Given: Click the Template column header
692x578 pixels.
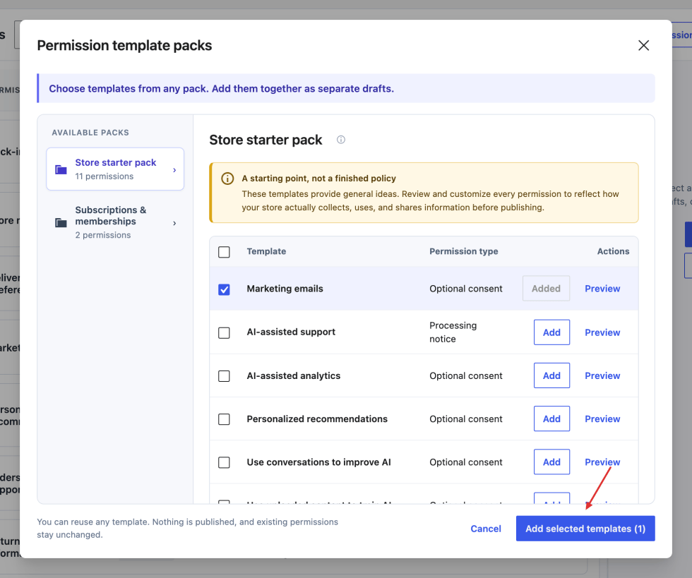Looking at the screenshot, I should 266,251.
